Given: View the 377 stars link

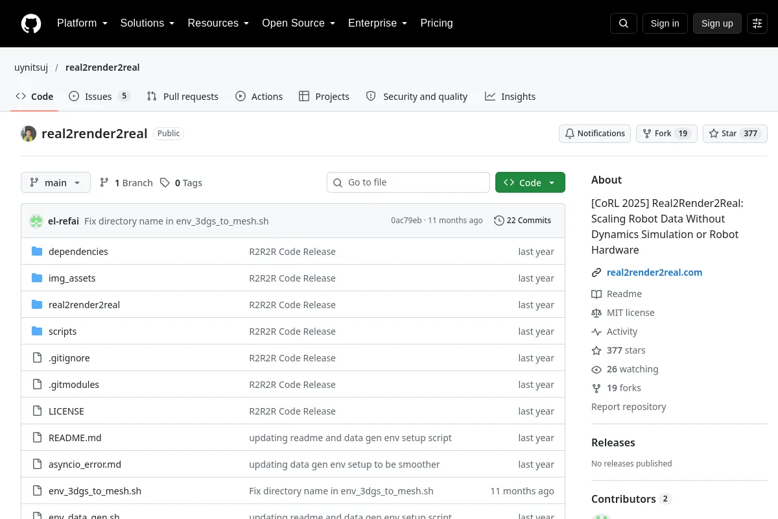Looking at the screenshot, I should coord(619,350).
